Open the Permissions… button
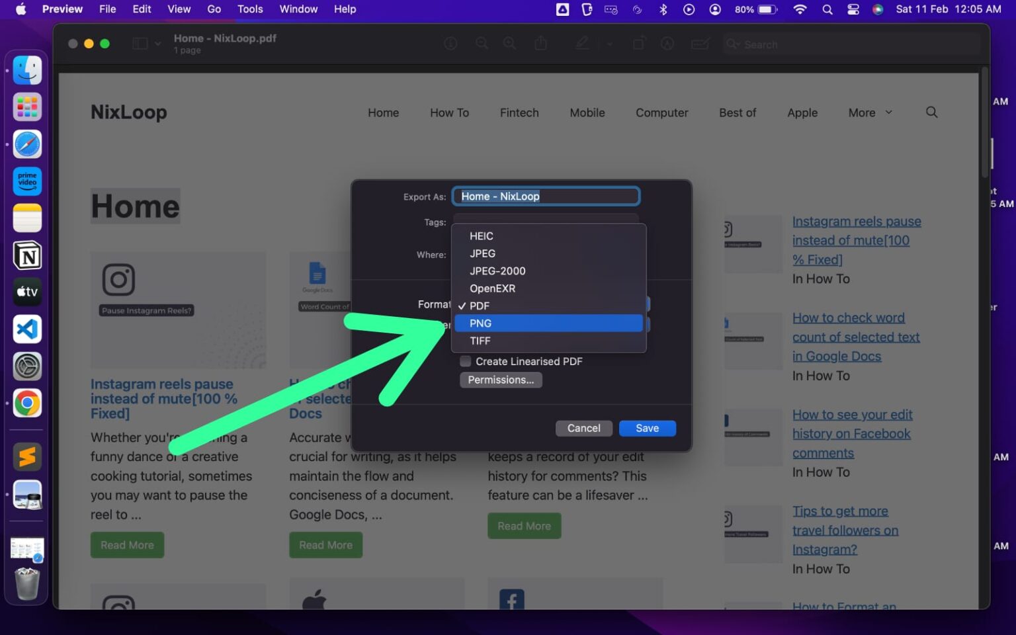Screen dimensions: 1016x635 (501, 380)
